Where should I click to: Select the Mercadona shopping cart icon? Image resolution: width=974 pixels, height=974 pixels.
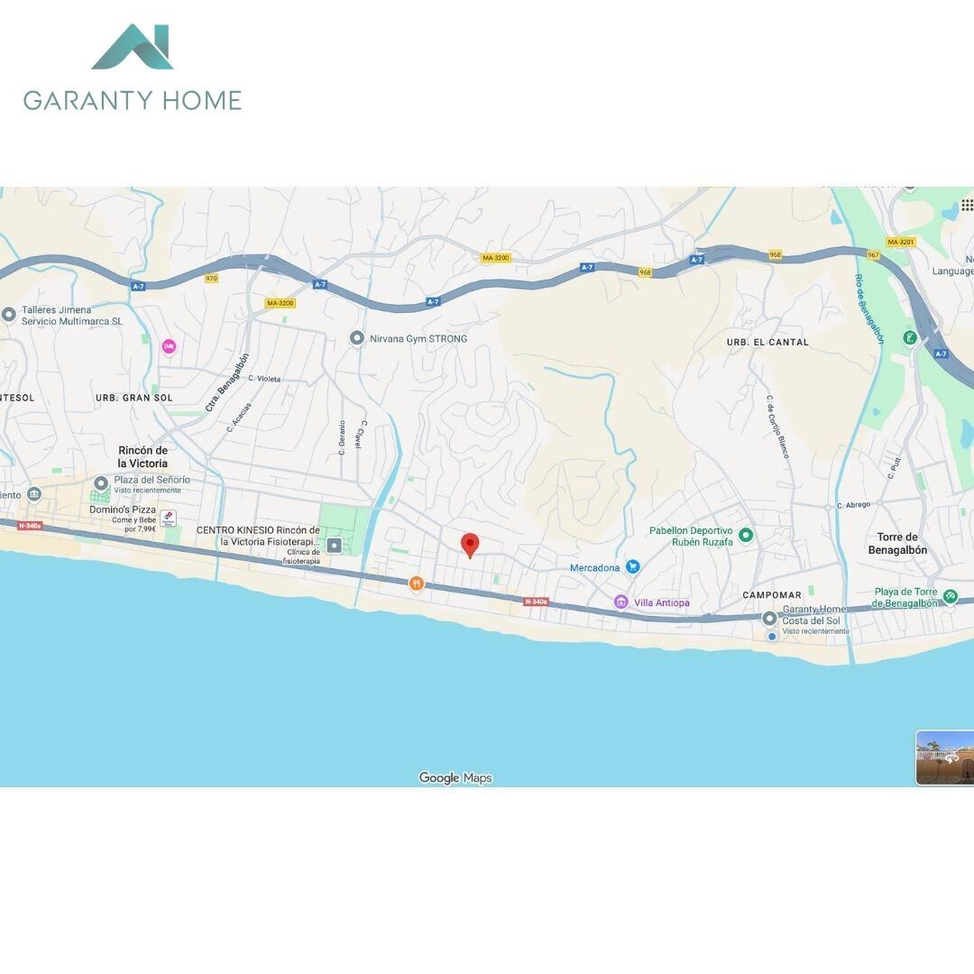[632, 566]
